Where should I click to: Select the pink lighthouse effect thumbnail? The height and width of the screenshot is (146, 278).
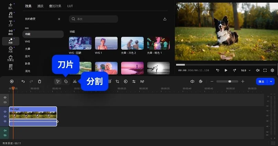click(132, 68)
